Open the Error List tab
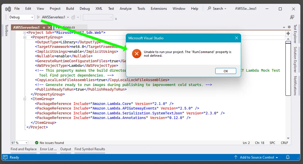Viewport: 303px width, 164px height. tap(48, 149)
